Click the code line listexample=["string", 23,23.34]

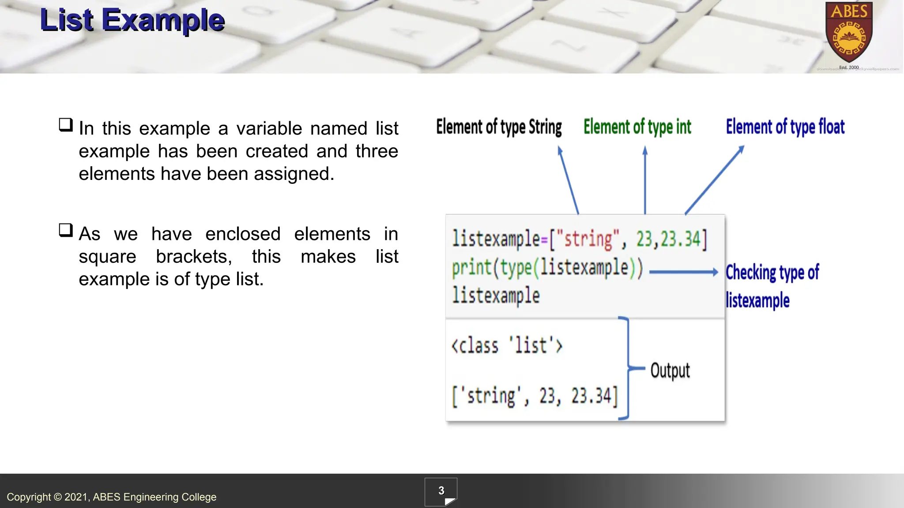(580, 239)
